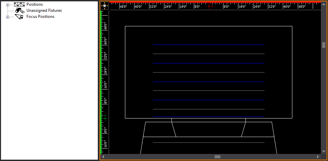Click the horizontal scrollbar thumb
328x161 pixels.
click(217, 157)
